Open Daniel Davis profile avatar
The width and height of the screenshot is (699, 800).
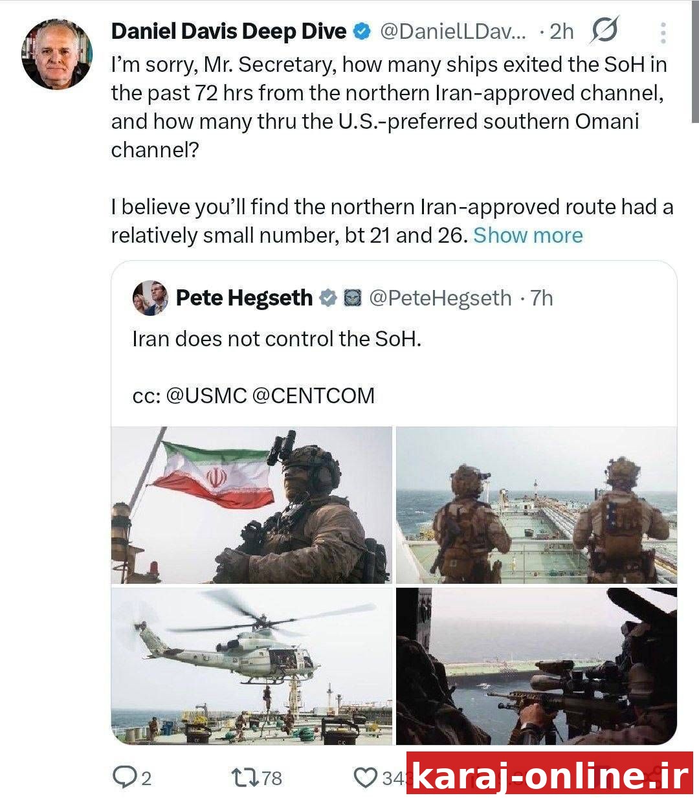[57, 54]
